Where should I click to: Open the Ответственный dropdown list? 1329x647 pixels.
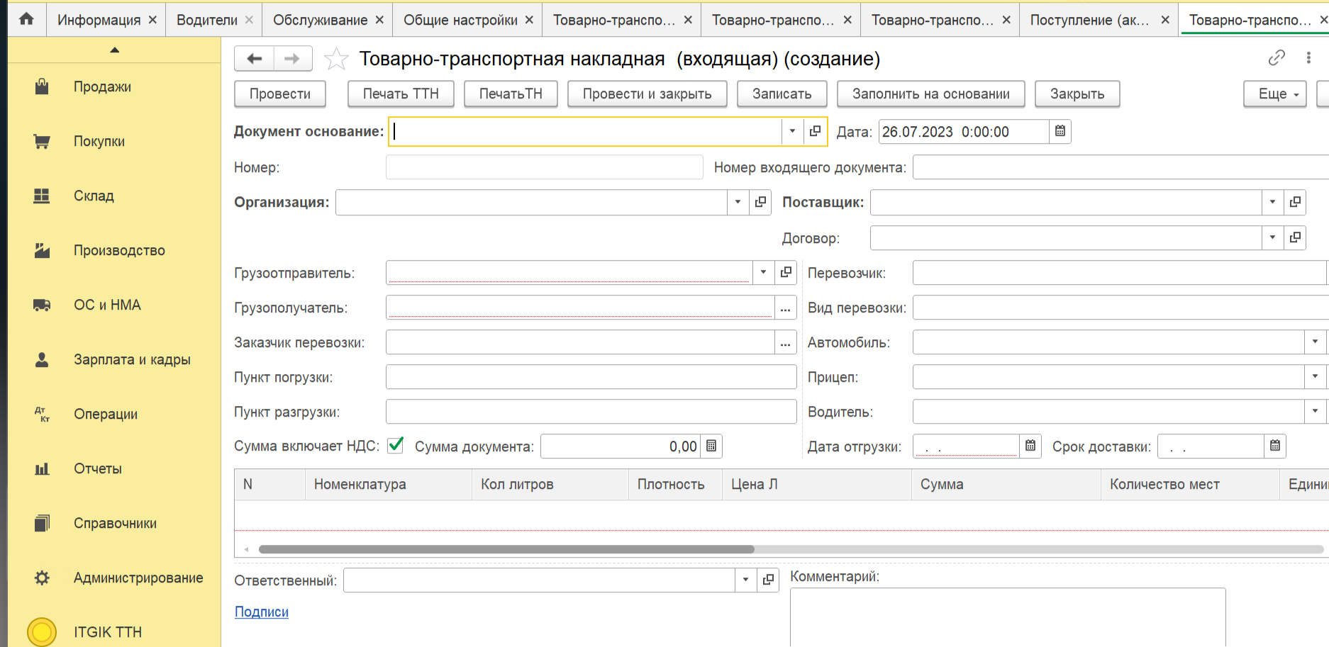[745, 580]
